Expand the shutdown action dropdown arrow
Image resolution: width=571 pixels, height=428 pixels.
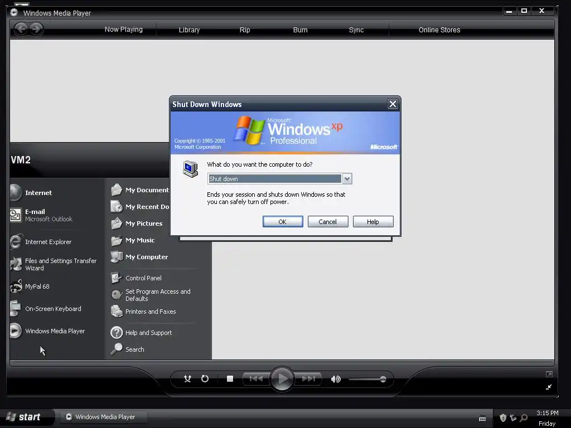tap(347, 179)
